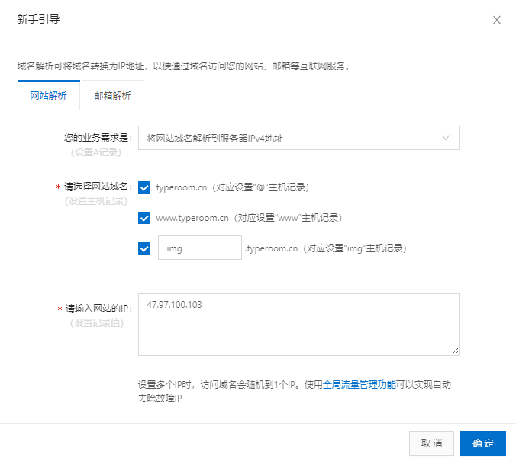Close the 新手引导 dialog with the X
Viewport: 516px width, 461px height.
[497, 20]
